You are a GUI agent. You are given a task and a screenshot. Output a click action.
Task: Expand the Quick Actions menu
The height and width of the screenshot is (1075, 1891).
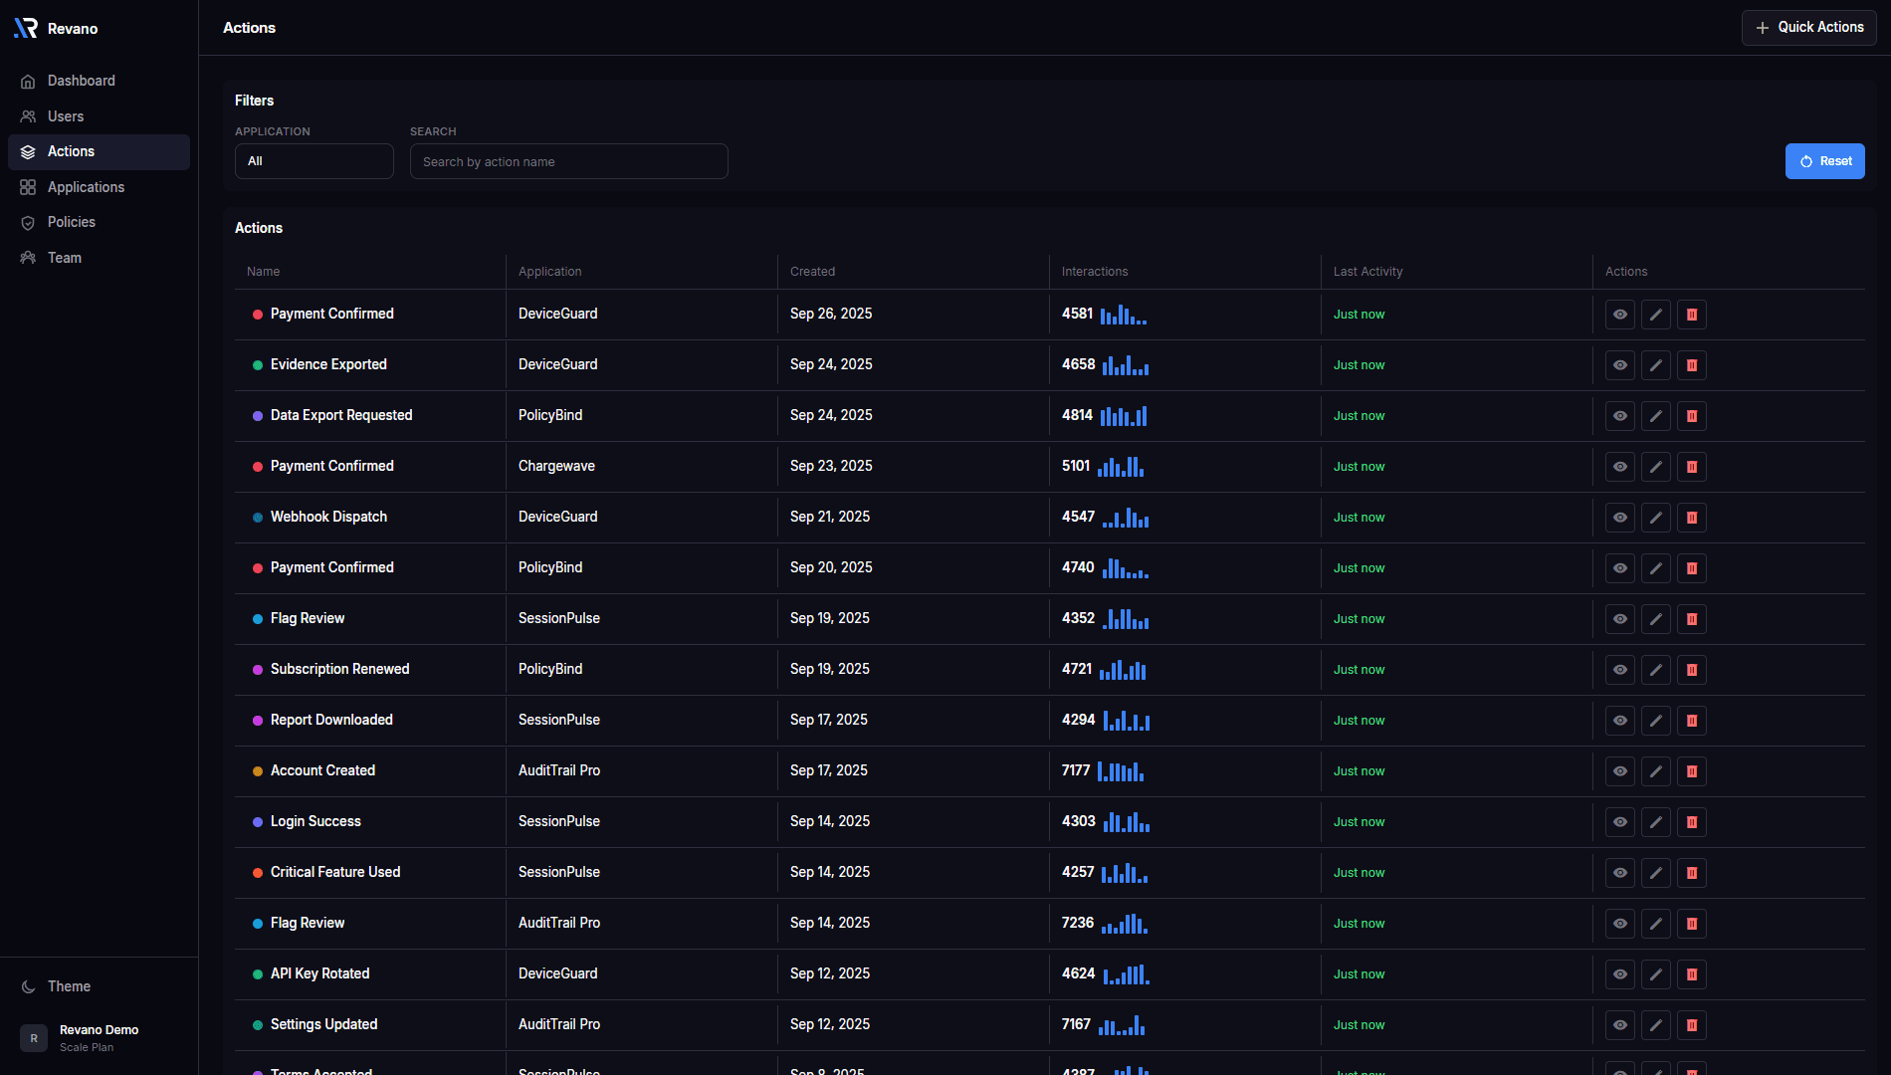(x=1808, y=27)
